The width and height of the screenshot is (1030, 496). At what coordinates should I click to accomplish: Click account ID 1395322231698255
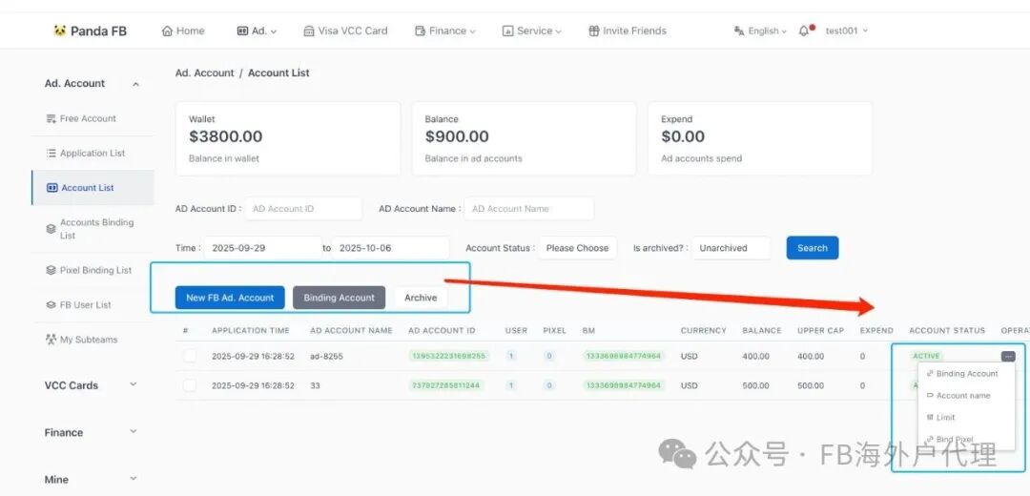tap(448, 356)
